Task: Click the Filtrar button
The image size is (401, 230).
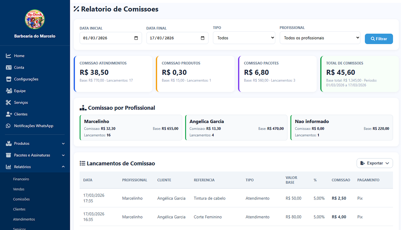Action: click(379, 39)
